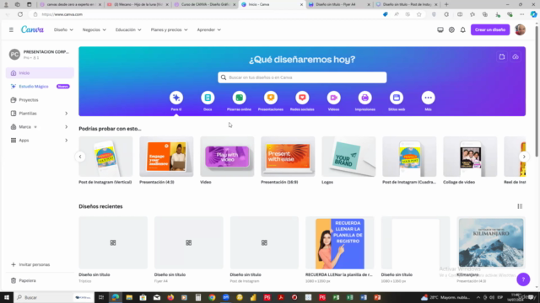Open the Kilimanjaro recent design
Viewport: 540px width, 303px height.
pyautogui.click(x=491, y=243)
